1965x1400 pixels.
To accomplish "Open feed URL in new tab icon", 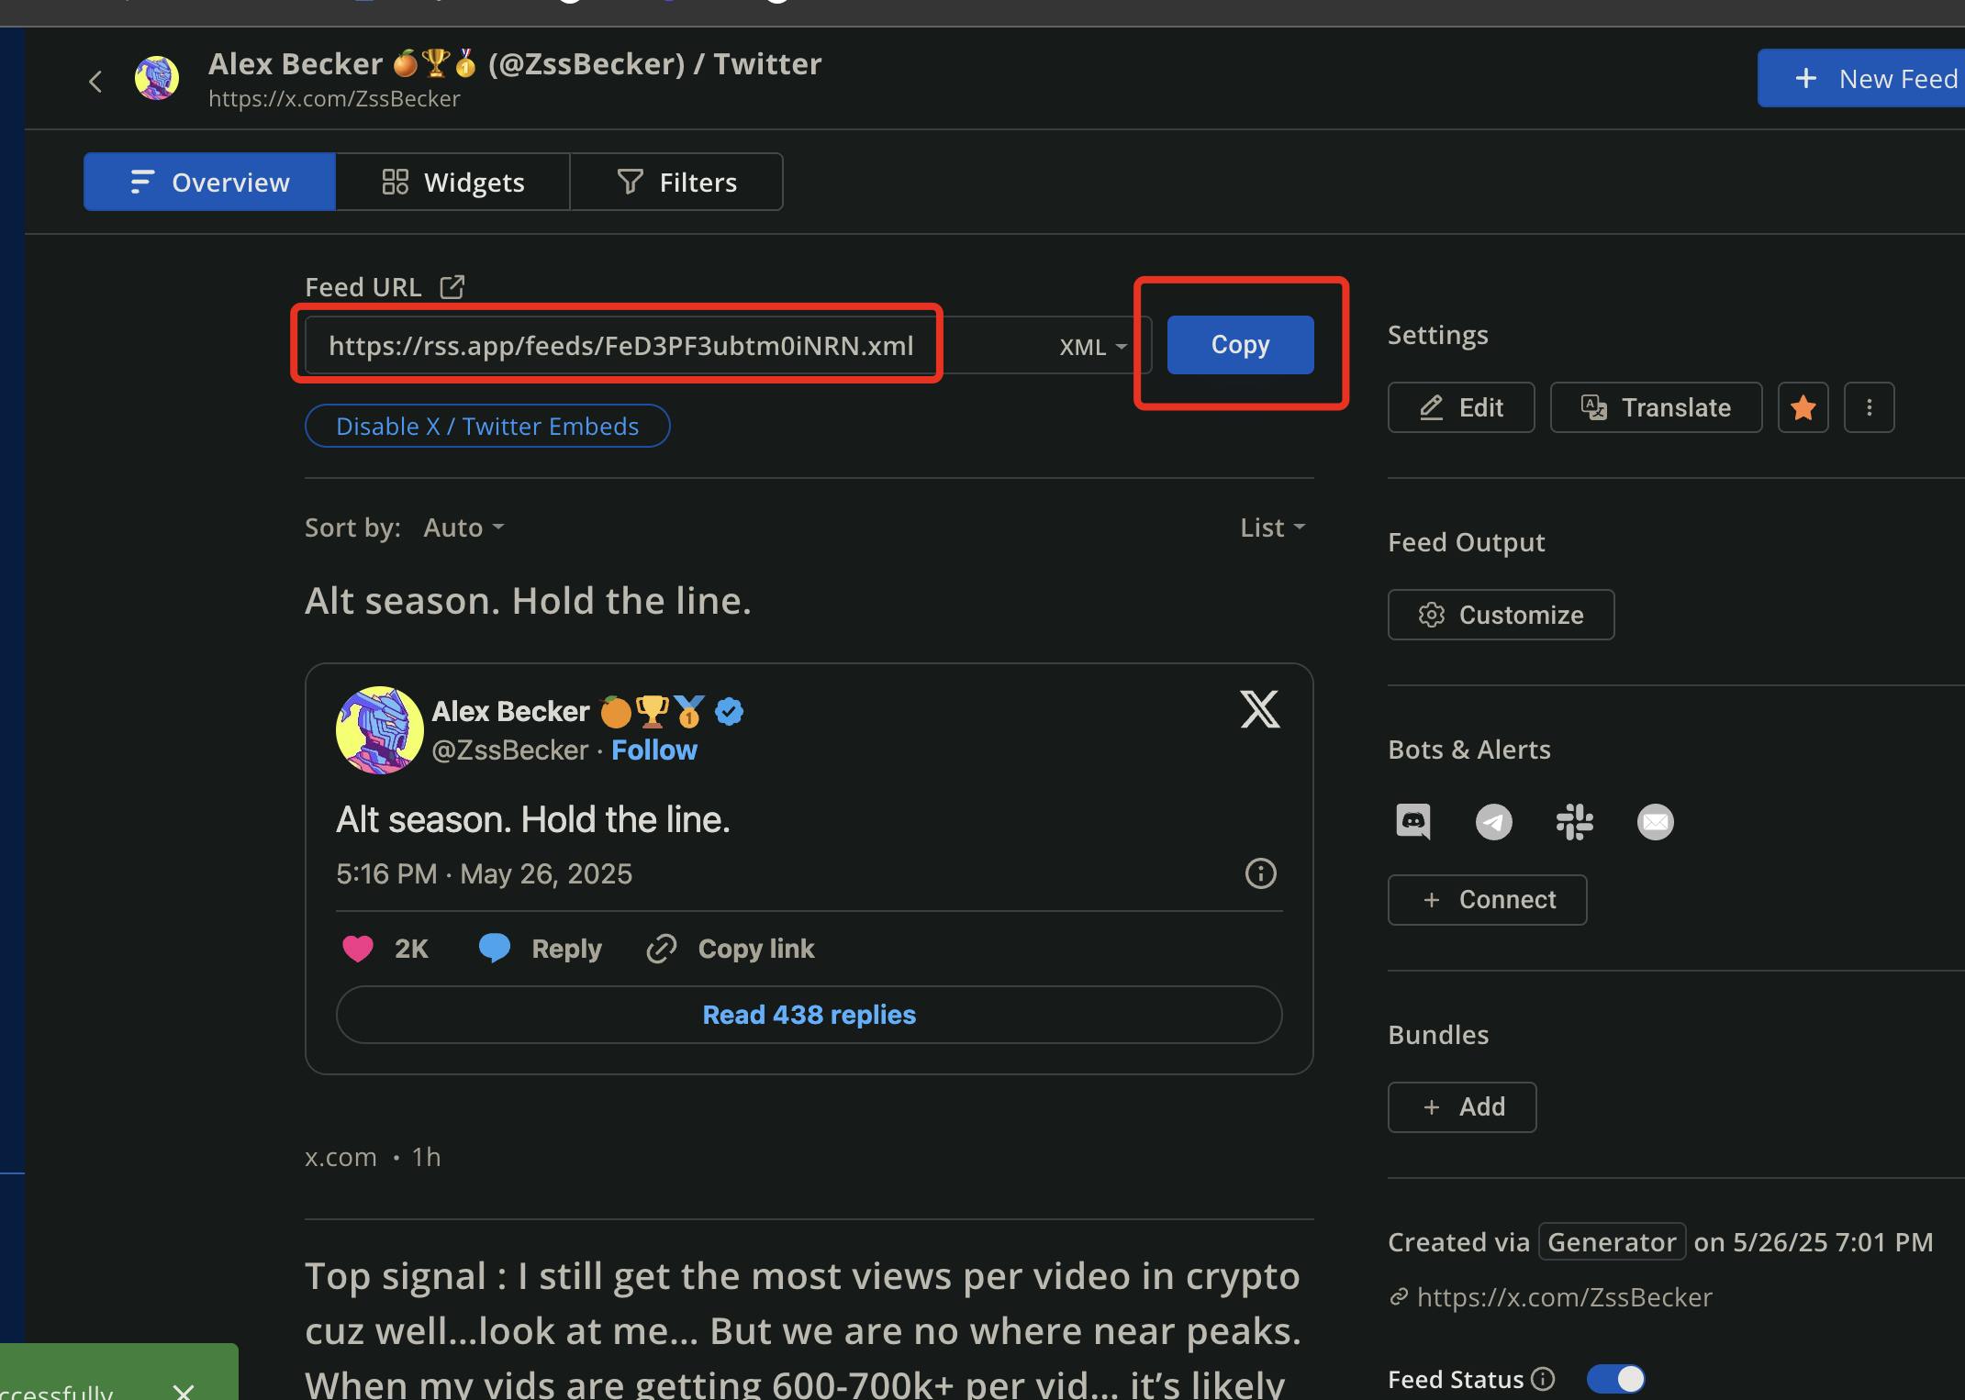I will (x=452, y=287).
